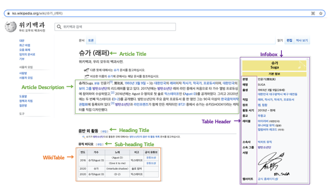The width and height of the screenshot is (330, 185).
Task: Click the BT21 link in the description
Action: [x=182, y=105]
